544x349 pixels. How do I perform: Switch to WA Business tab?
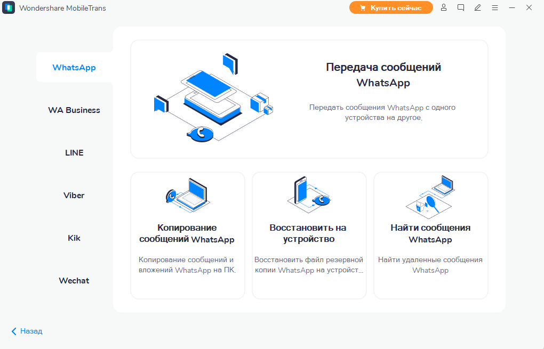(74, 110)
